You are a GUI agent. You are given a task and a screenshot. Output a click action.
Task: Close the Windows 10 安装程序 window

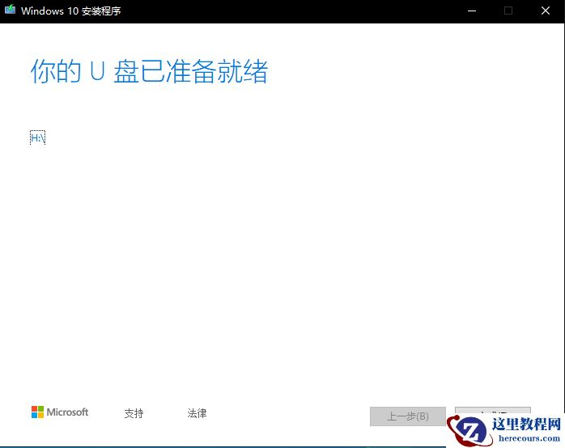pyautogui.click(x=546, y=11)
